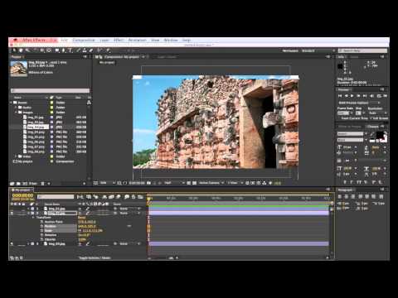Create new folder in Project panel
The image size is (398, 298).
pyautogui.click(x=18, y=184)
